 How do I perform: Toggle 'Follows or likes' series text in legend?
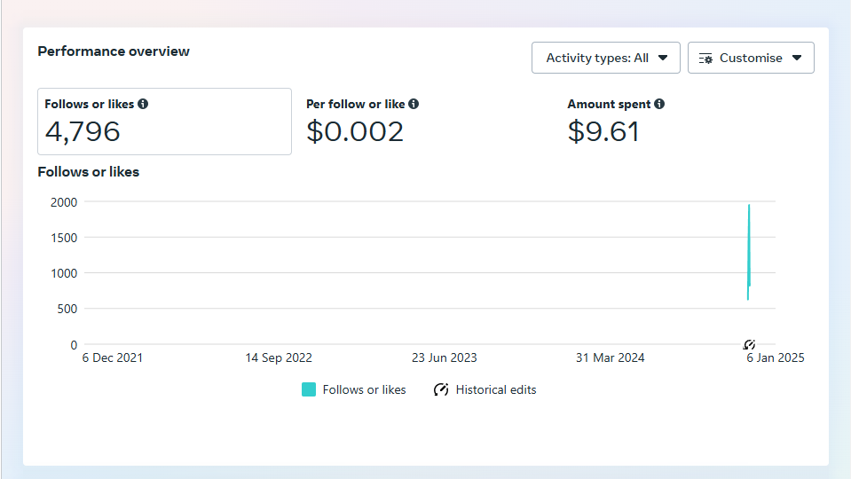pos(364,389)
